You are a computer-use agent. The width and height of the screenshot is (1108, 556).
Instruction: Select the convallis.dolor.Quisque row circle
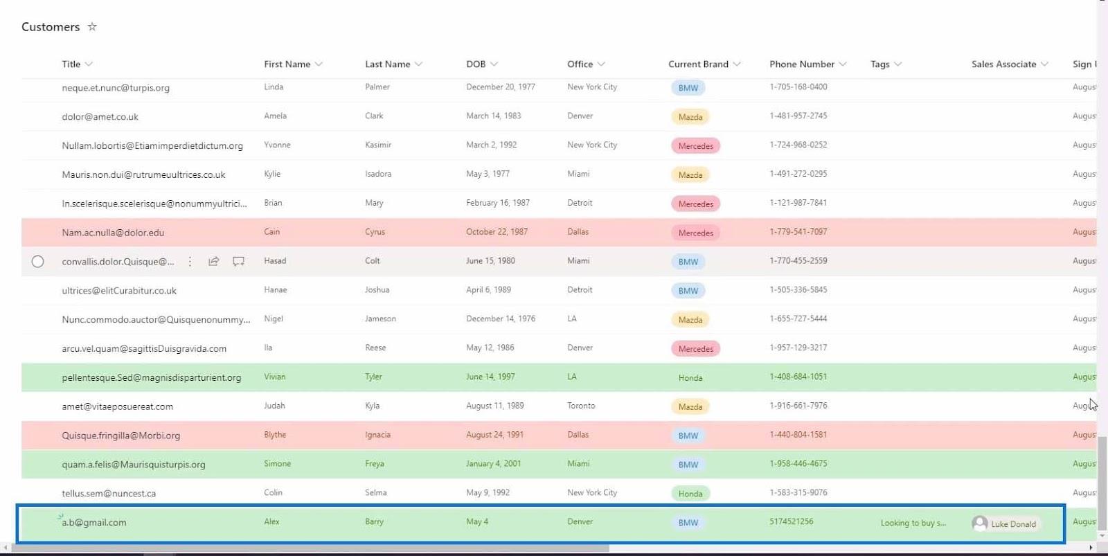click(37, 261)
